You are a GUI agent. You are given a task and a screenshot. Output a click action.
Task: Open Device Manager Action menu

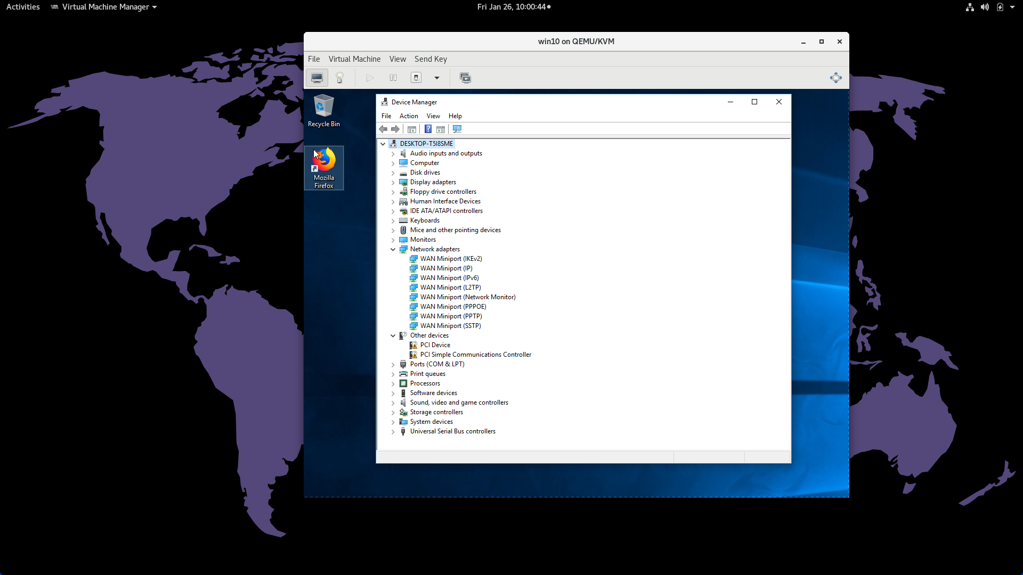point(409,116)
